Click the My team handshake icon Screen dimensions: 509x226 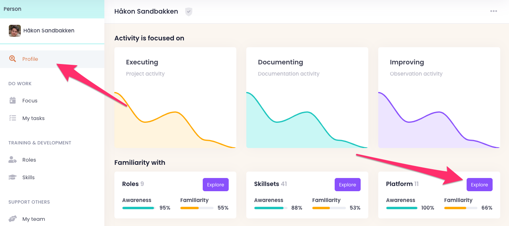(x=13, y=219)
